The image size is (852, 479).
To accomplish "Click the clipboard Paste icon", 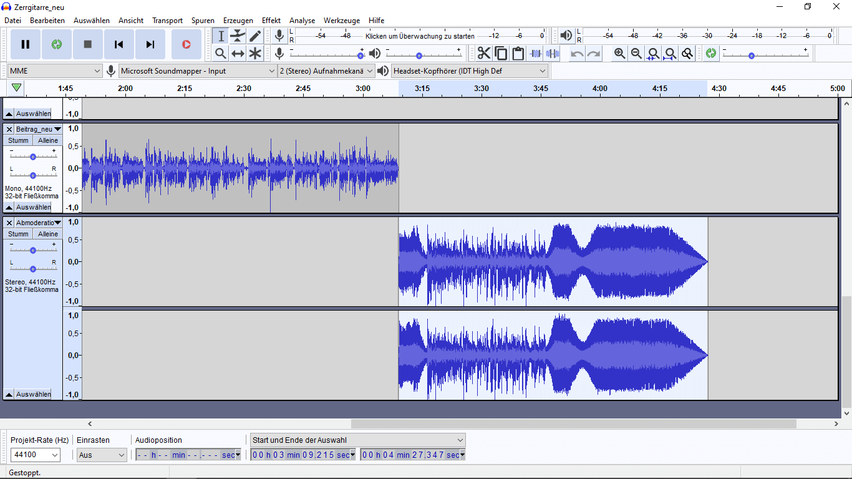I will click(518, 54).
